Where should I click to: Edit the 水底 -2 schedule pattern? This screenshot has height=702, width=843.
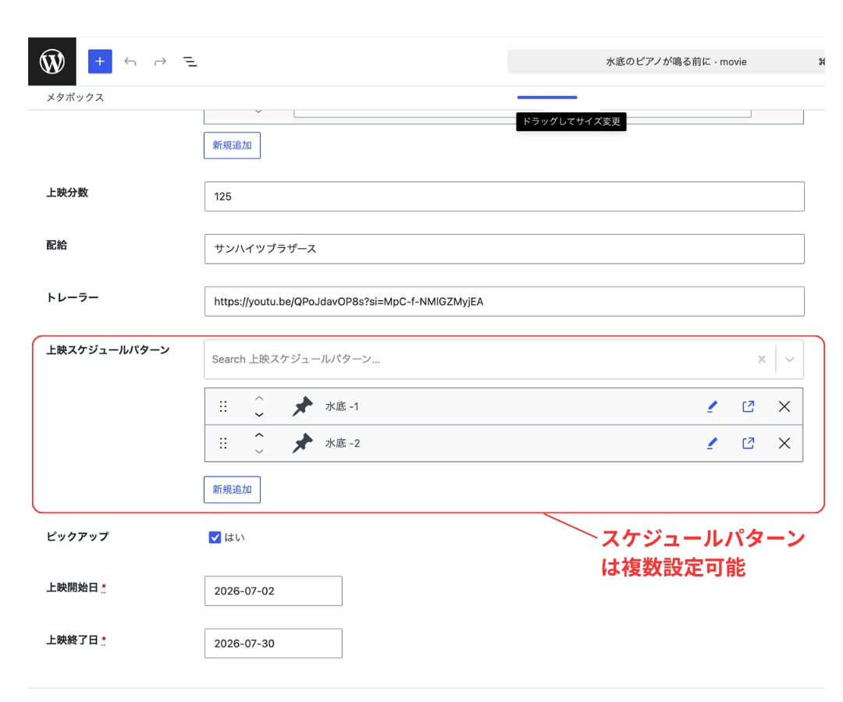[x=712, y=443]
